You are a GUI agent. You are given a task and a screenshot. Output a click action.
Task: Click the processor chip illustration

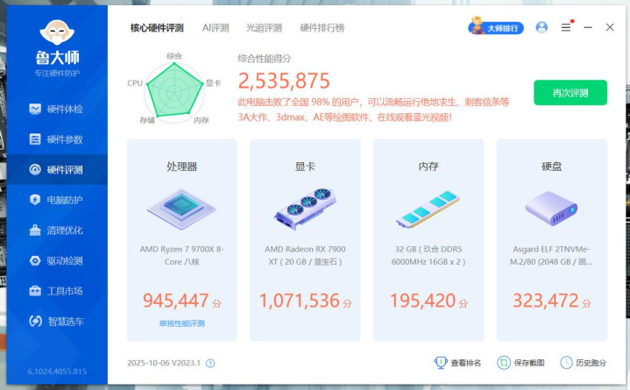coord(181,209)
